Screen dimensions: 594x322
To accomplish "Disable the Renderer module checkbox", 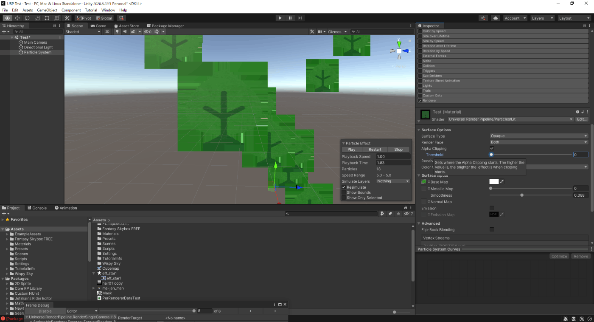I will 420,101.
